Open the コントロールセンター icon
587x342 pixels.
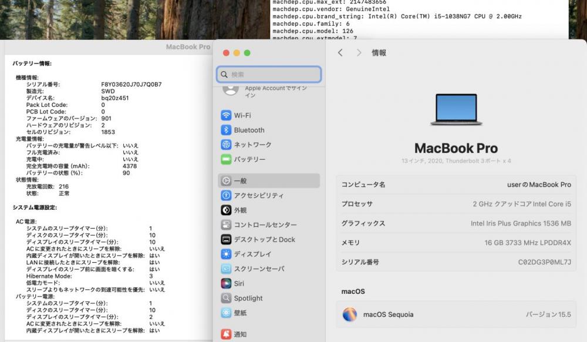[226, 224]
